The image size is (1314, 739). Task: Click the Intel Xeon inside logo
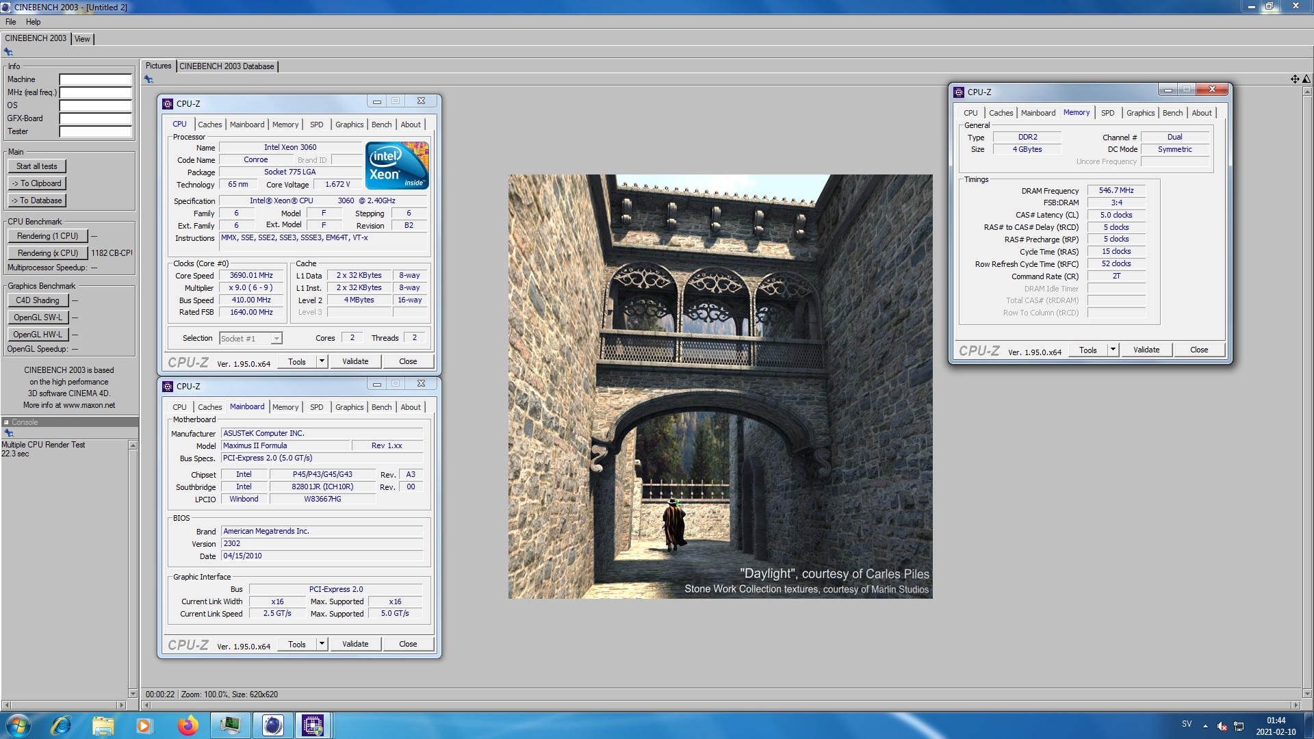point(397,165)
